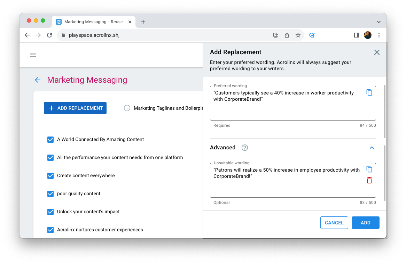406x264 pixels.
Task: Delete the unsuitable wording with red trash icon
Action: pyautogui.click(x=369, y=180)
